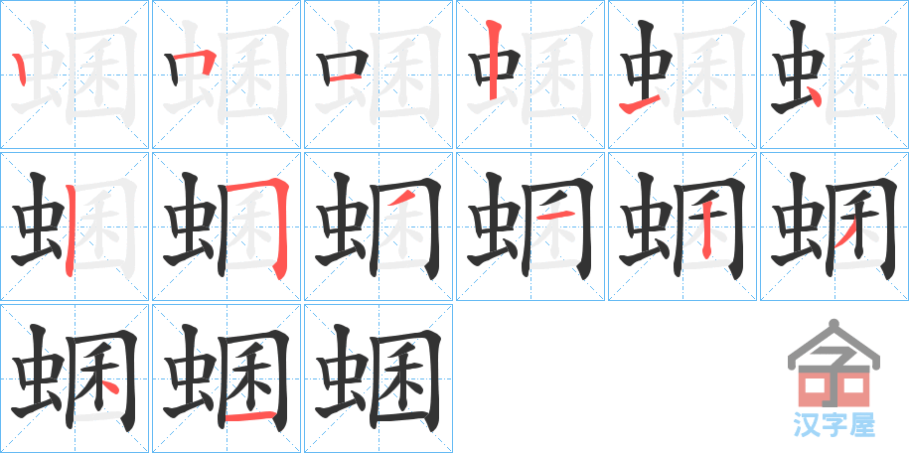Screen dimensions: 909x453
Task: Click the red stroke in first tile
Action: pyautogui.click(x=19, y=69)
